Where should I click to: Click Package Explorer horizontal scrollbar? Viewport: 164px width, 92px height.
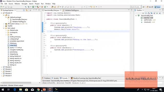[x=17, y=83]
